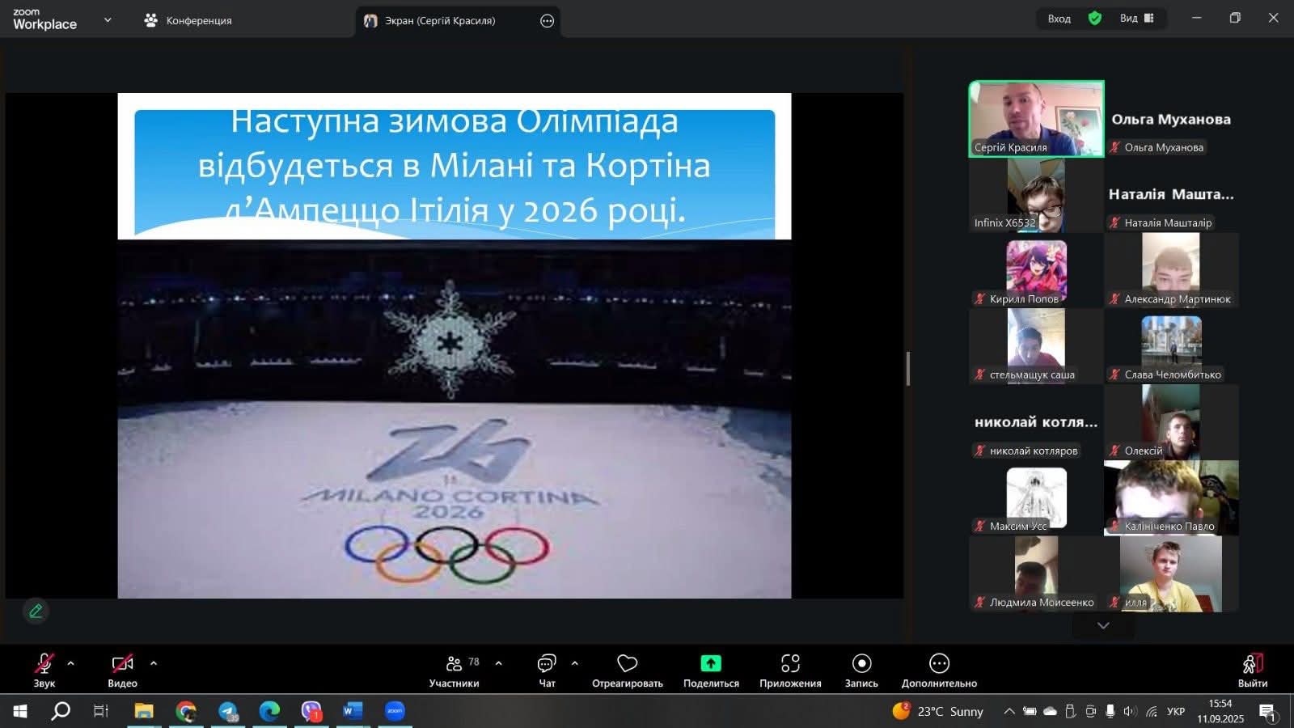The image size is (1294, 728).
Task: Open reactions with the Отреагировать heart icon
Action: pyautogui.click(x=628, y=670)
